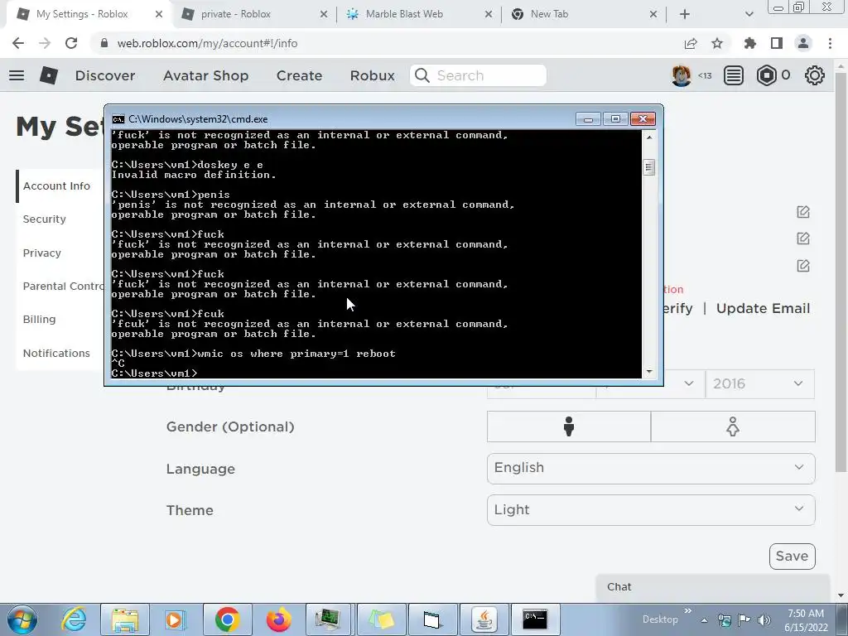Click the cmd window scrollbar thumb

pos(649,167)
